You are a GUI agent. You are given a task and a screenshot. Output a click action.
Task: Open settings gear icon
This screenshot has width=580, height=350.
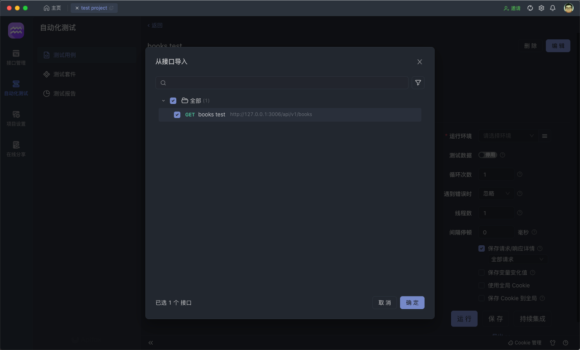541,8
